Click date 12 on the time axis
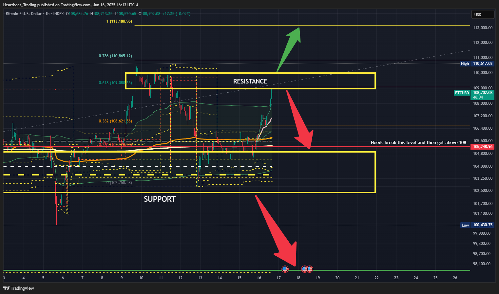The height and width of the screenshot is (294, 499). point(181,278)
